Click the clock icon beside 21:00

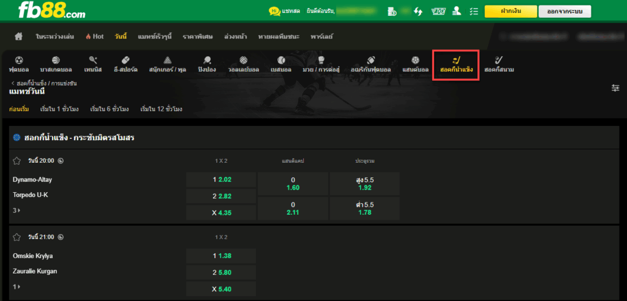[x=61, y=237]
